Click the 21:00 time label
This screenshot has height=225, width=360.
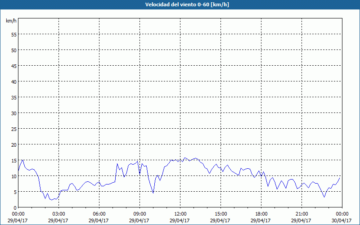tap(301, 214)
